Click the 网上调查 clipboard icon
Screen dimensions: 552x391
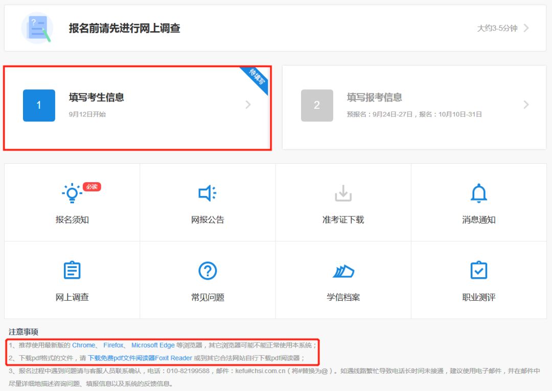point(72,271)
